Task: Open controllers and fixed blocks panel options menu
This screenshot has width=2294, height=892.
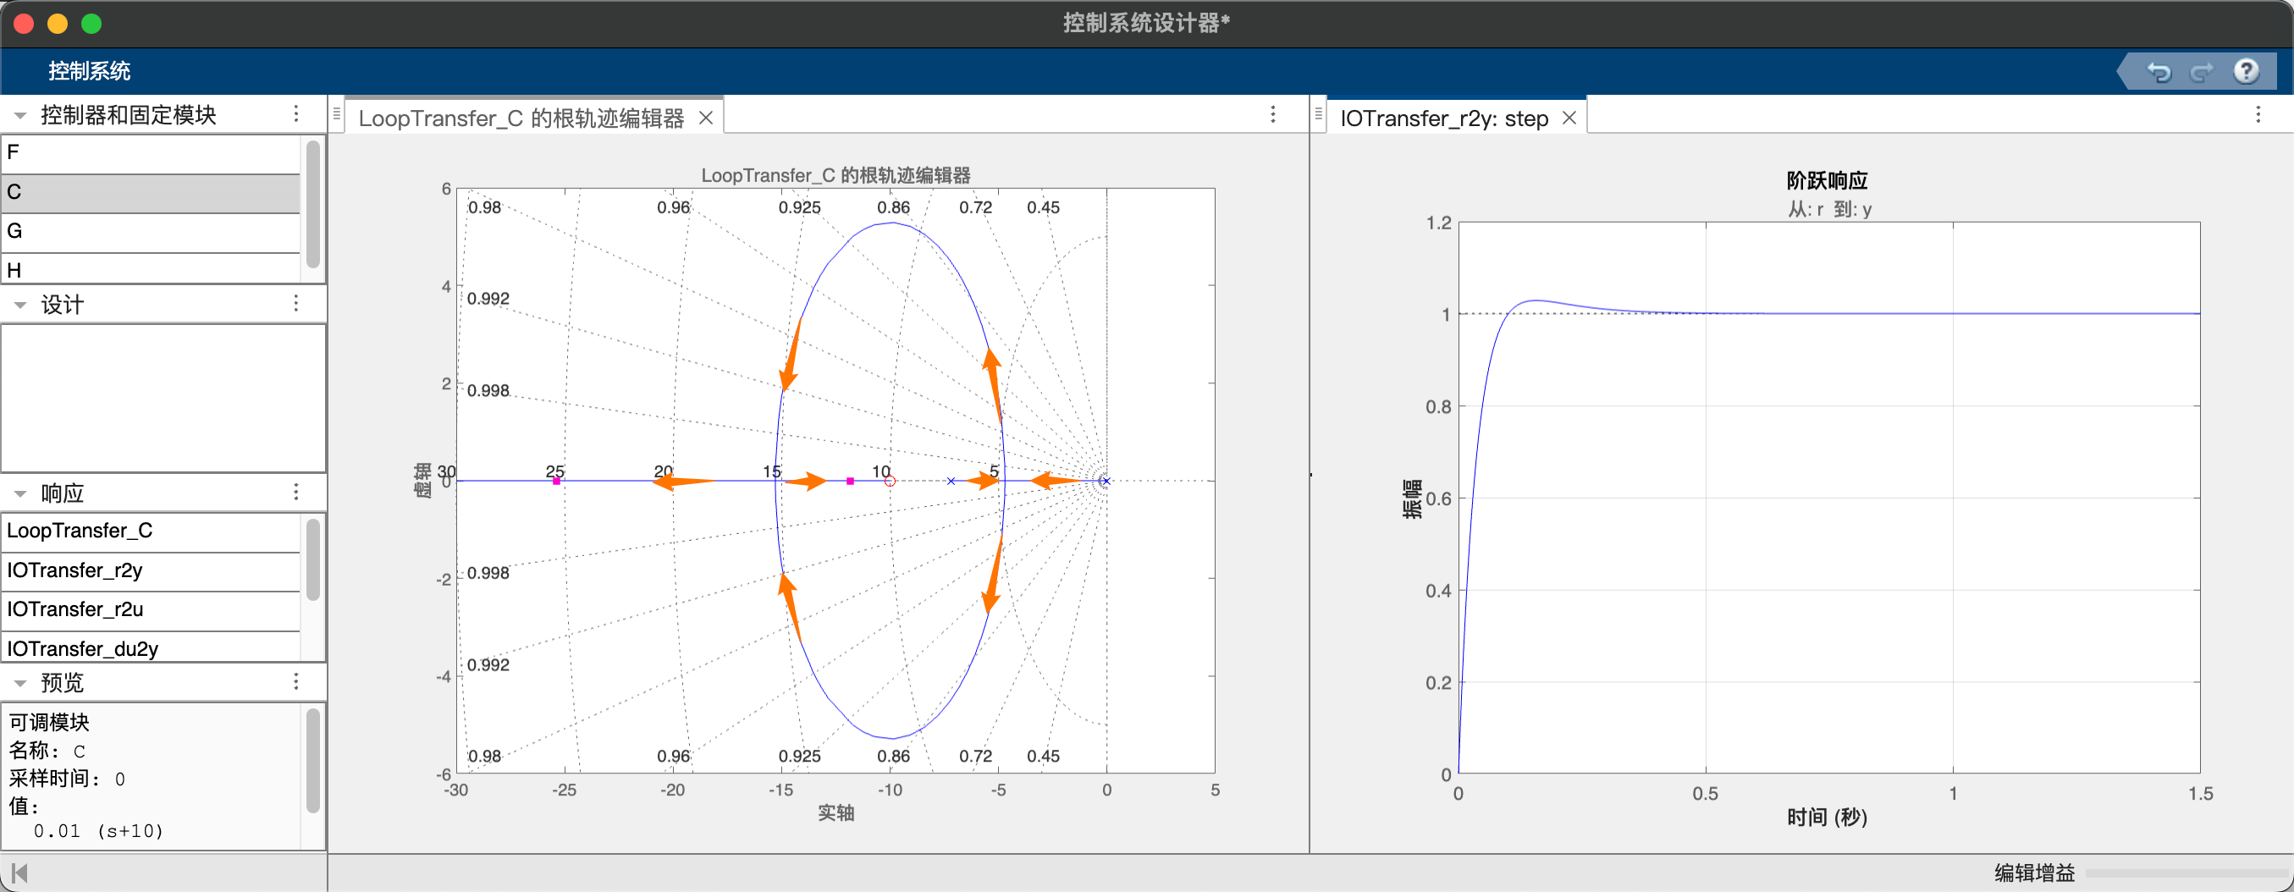Action: pyautogui.click(x=296, y=114)
